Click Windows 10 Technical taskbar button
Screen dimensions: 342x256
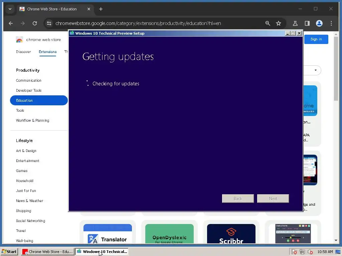[102, 252]
